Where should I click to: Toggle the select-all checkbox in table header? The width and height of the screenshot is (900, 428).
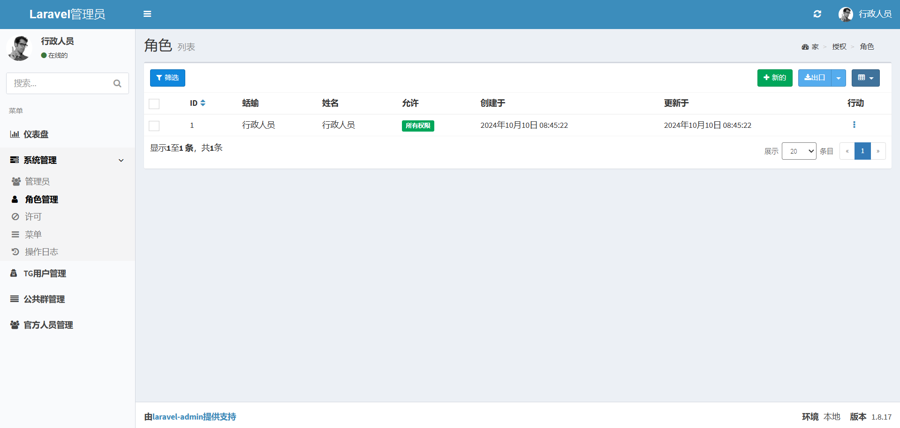(x=154, y=104)
